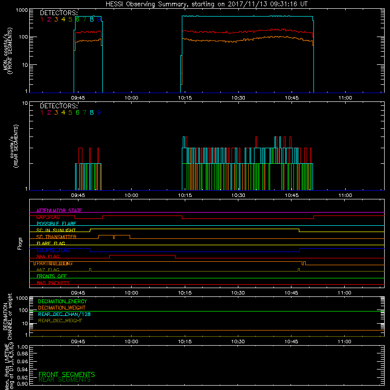Viewport: 390px width, 390px height.
Task: Select the FRONTS_OFF flag label
Action: (x=52, y=276)
